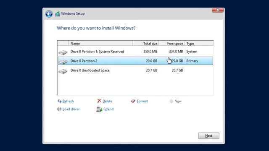Click Unallocated Space total size 20.7 GB
This screenshot has width=269, height=151.
coord(151,70)
